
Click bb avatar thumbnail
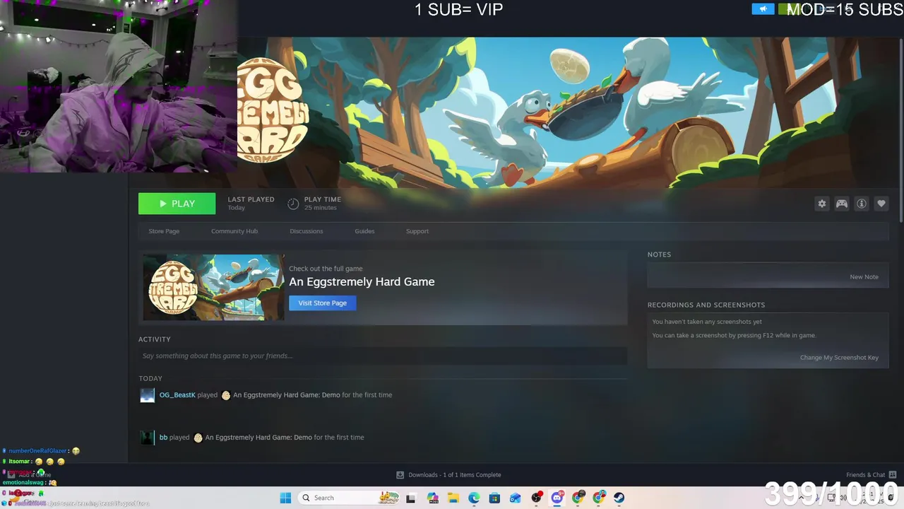pos(147,438)
